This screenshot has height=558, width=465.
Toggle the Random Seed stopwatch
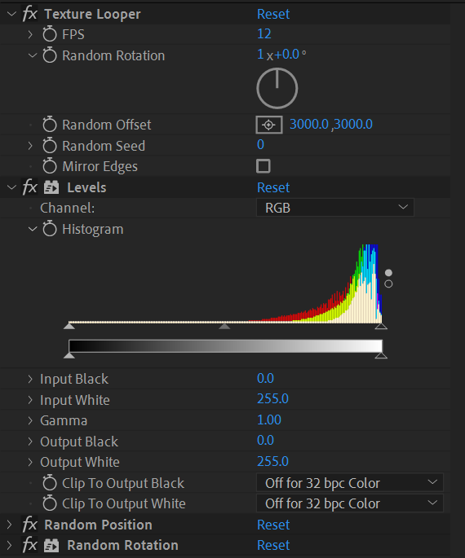pyautogui.click(x=50, y=146)
